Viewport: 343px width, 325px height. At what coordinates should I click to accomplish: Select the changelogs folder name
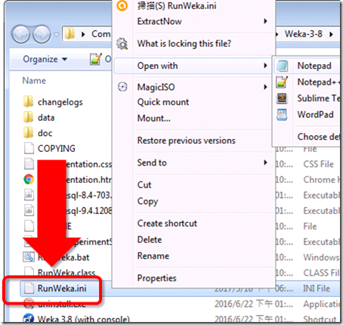(x=60, y=102)
